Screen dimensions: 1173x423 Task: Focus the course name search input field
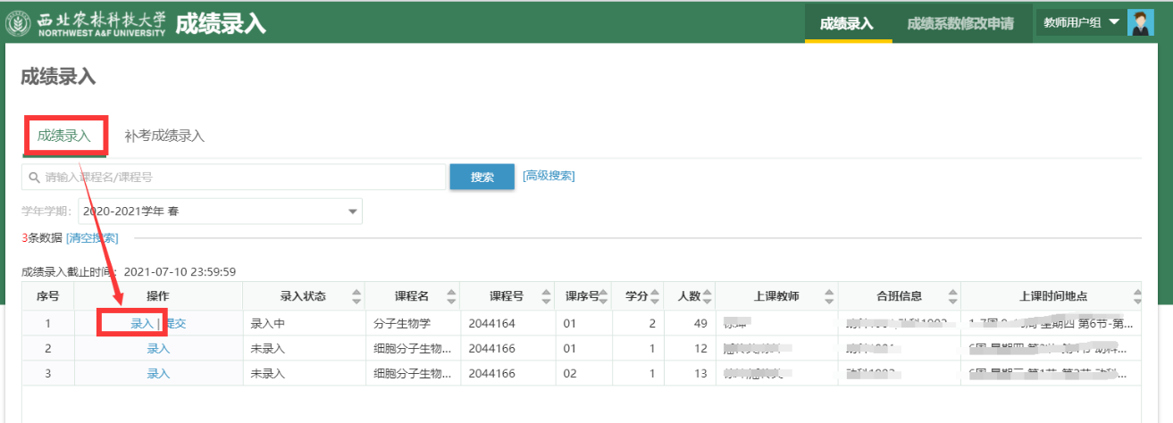(241, 178)
